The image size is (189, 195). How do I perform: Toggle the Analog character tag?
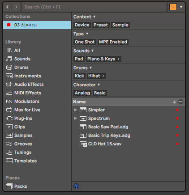pyautogui.click(x=82, y=93)
